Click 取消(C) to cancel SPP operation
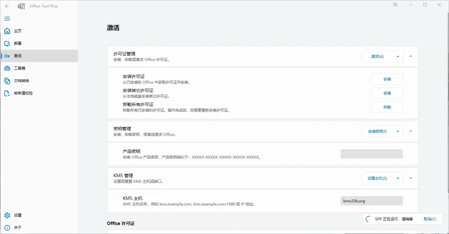 point(430,219)
